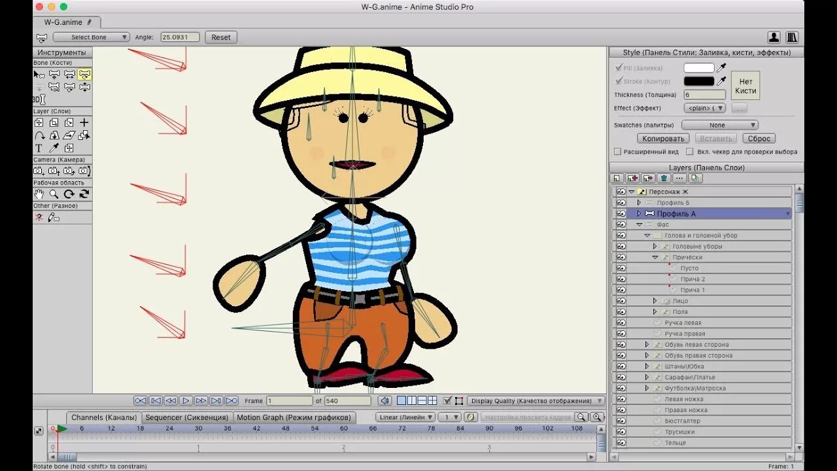Open the Channels (Каналы) tab
This screenshot has height=471, width=837.
tap(104, 417)
